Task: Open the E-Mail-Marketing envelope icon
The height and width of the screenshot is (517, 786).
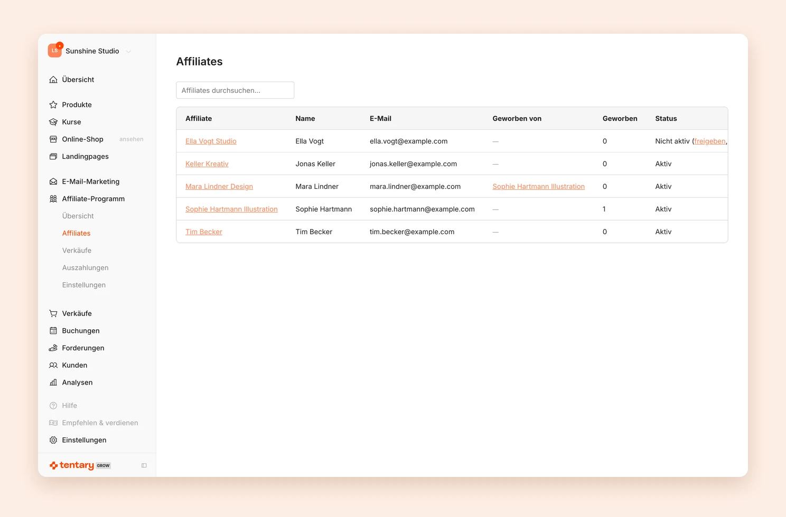Action: [x=53, y=181]
